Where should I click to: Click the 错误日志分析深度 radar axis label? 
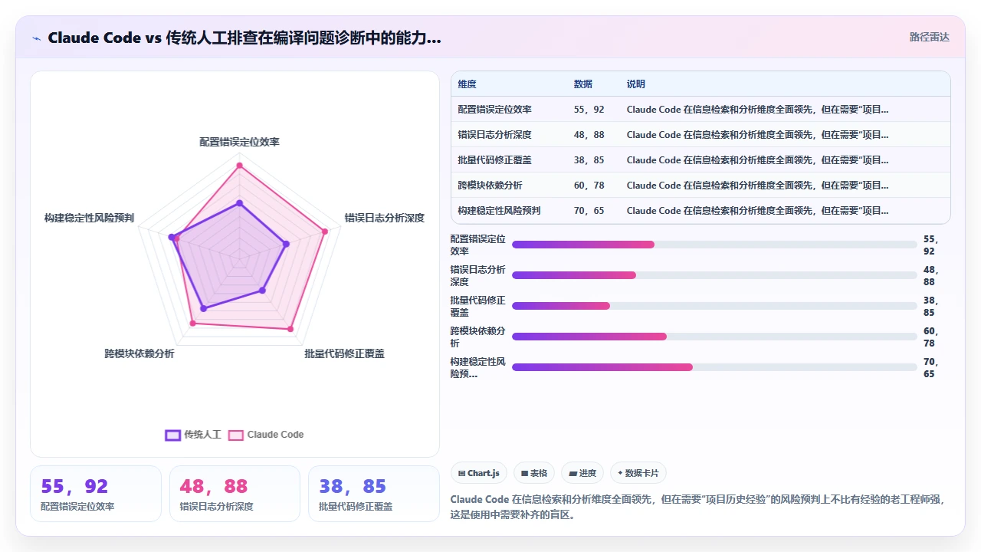(384, 219)
